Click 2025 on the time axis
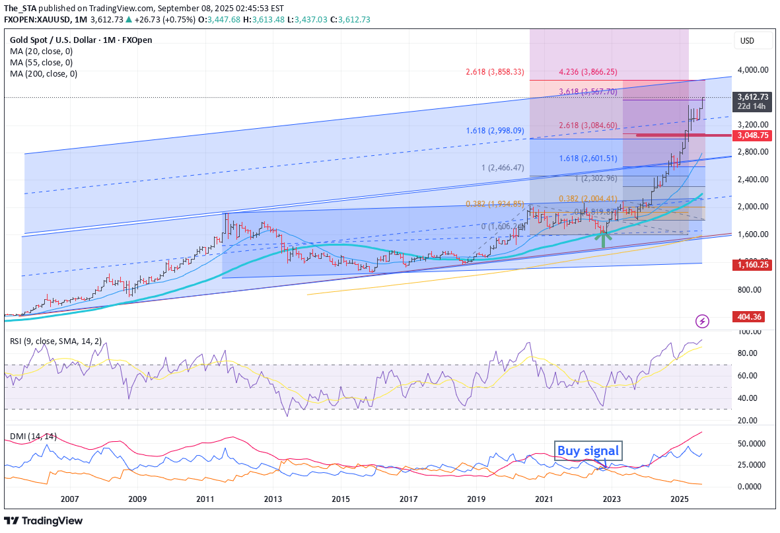Viewport: 780px width, 533px height. coord(680,499)
